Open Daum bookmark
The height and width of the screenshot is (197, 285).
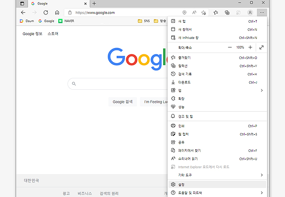pyautogui.click(x=27, y=21)
